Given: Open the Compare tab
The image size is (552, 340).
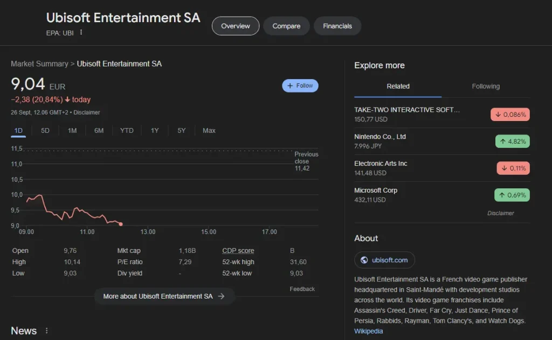Looking at the screenshot, I should tap(286, 26).
